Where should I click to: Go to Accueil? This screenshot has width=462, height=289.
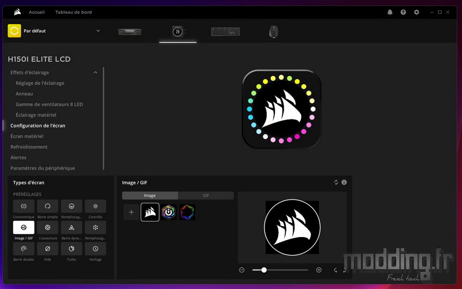[36, 12]
